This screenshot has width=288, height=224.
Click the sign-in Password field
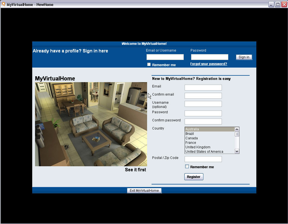tap(210, 57)
